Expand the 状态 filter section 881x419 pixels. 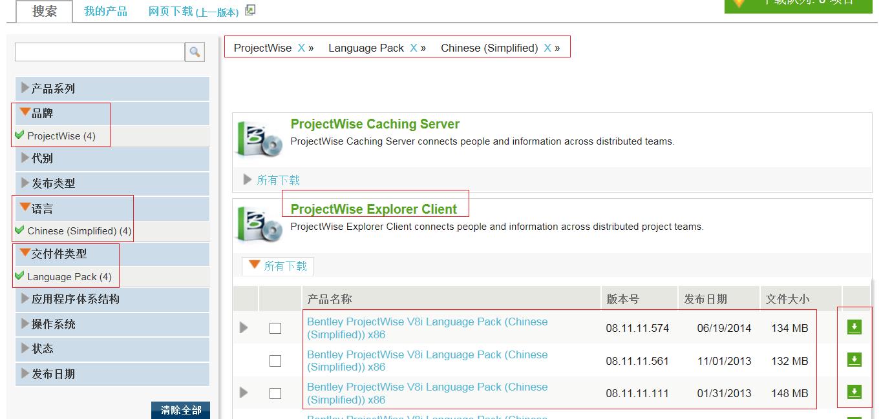pos(112,349)
